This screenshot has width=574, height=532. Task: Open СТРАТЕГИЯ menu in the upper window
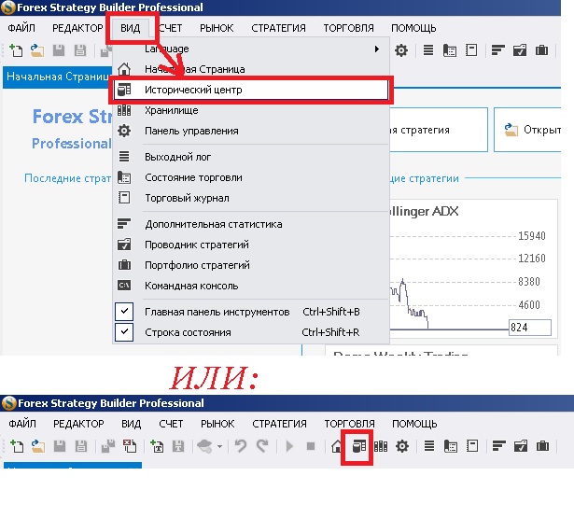coord(278,28)
